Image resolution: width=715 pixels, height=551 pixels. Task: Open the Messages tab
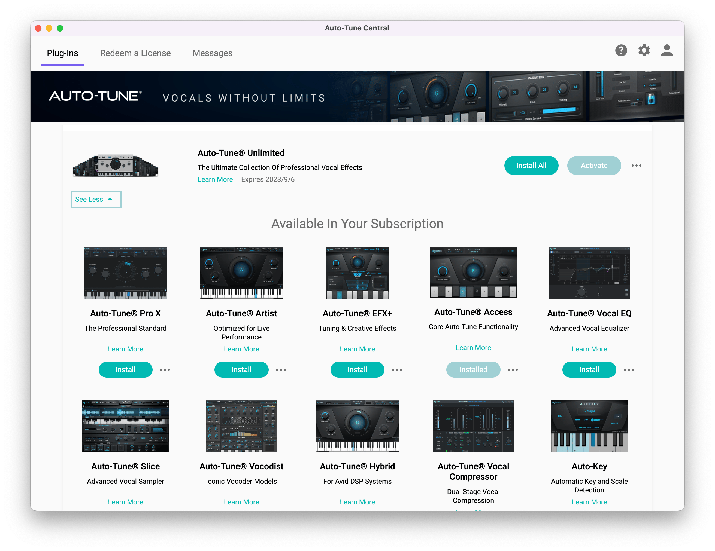coord(212,53)
